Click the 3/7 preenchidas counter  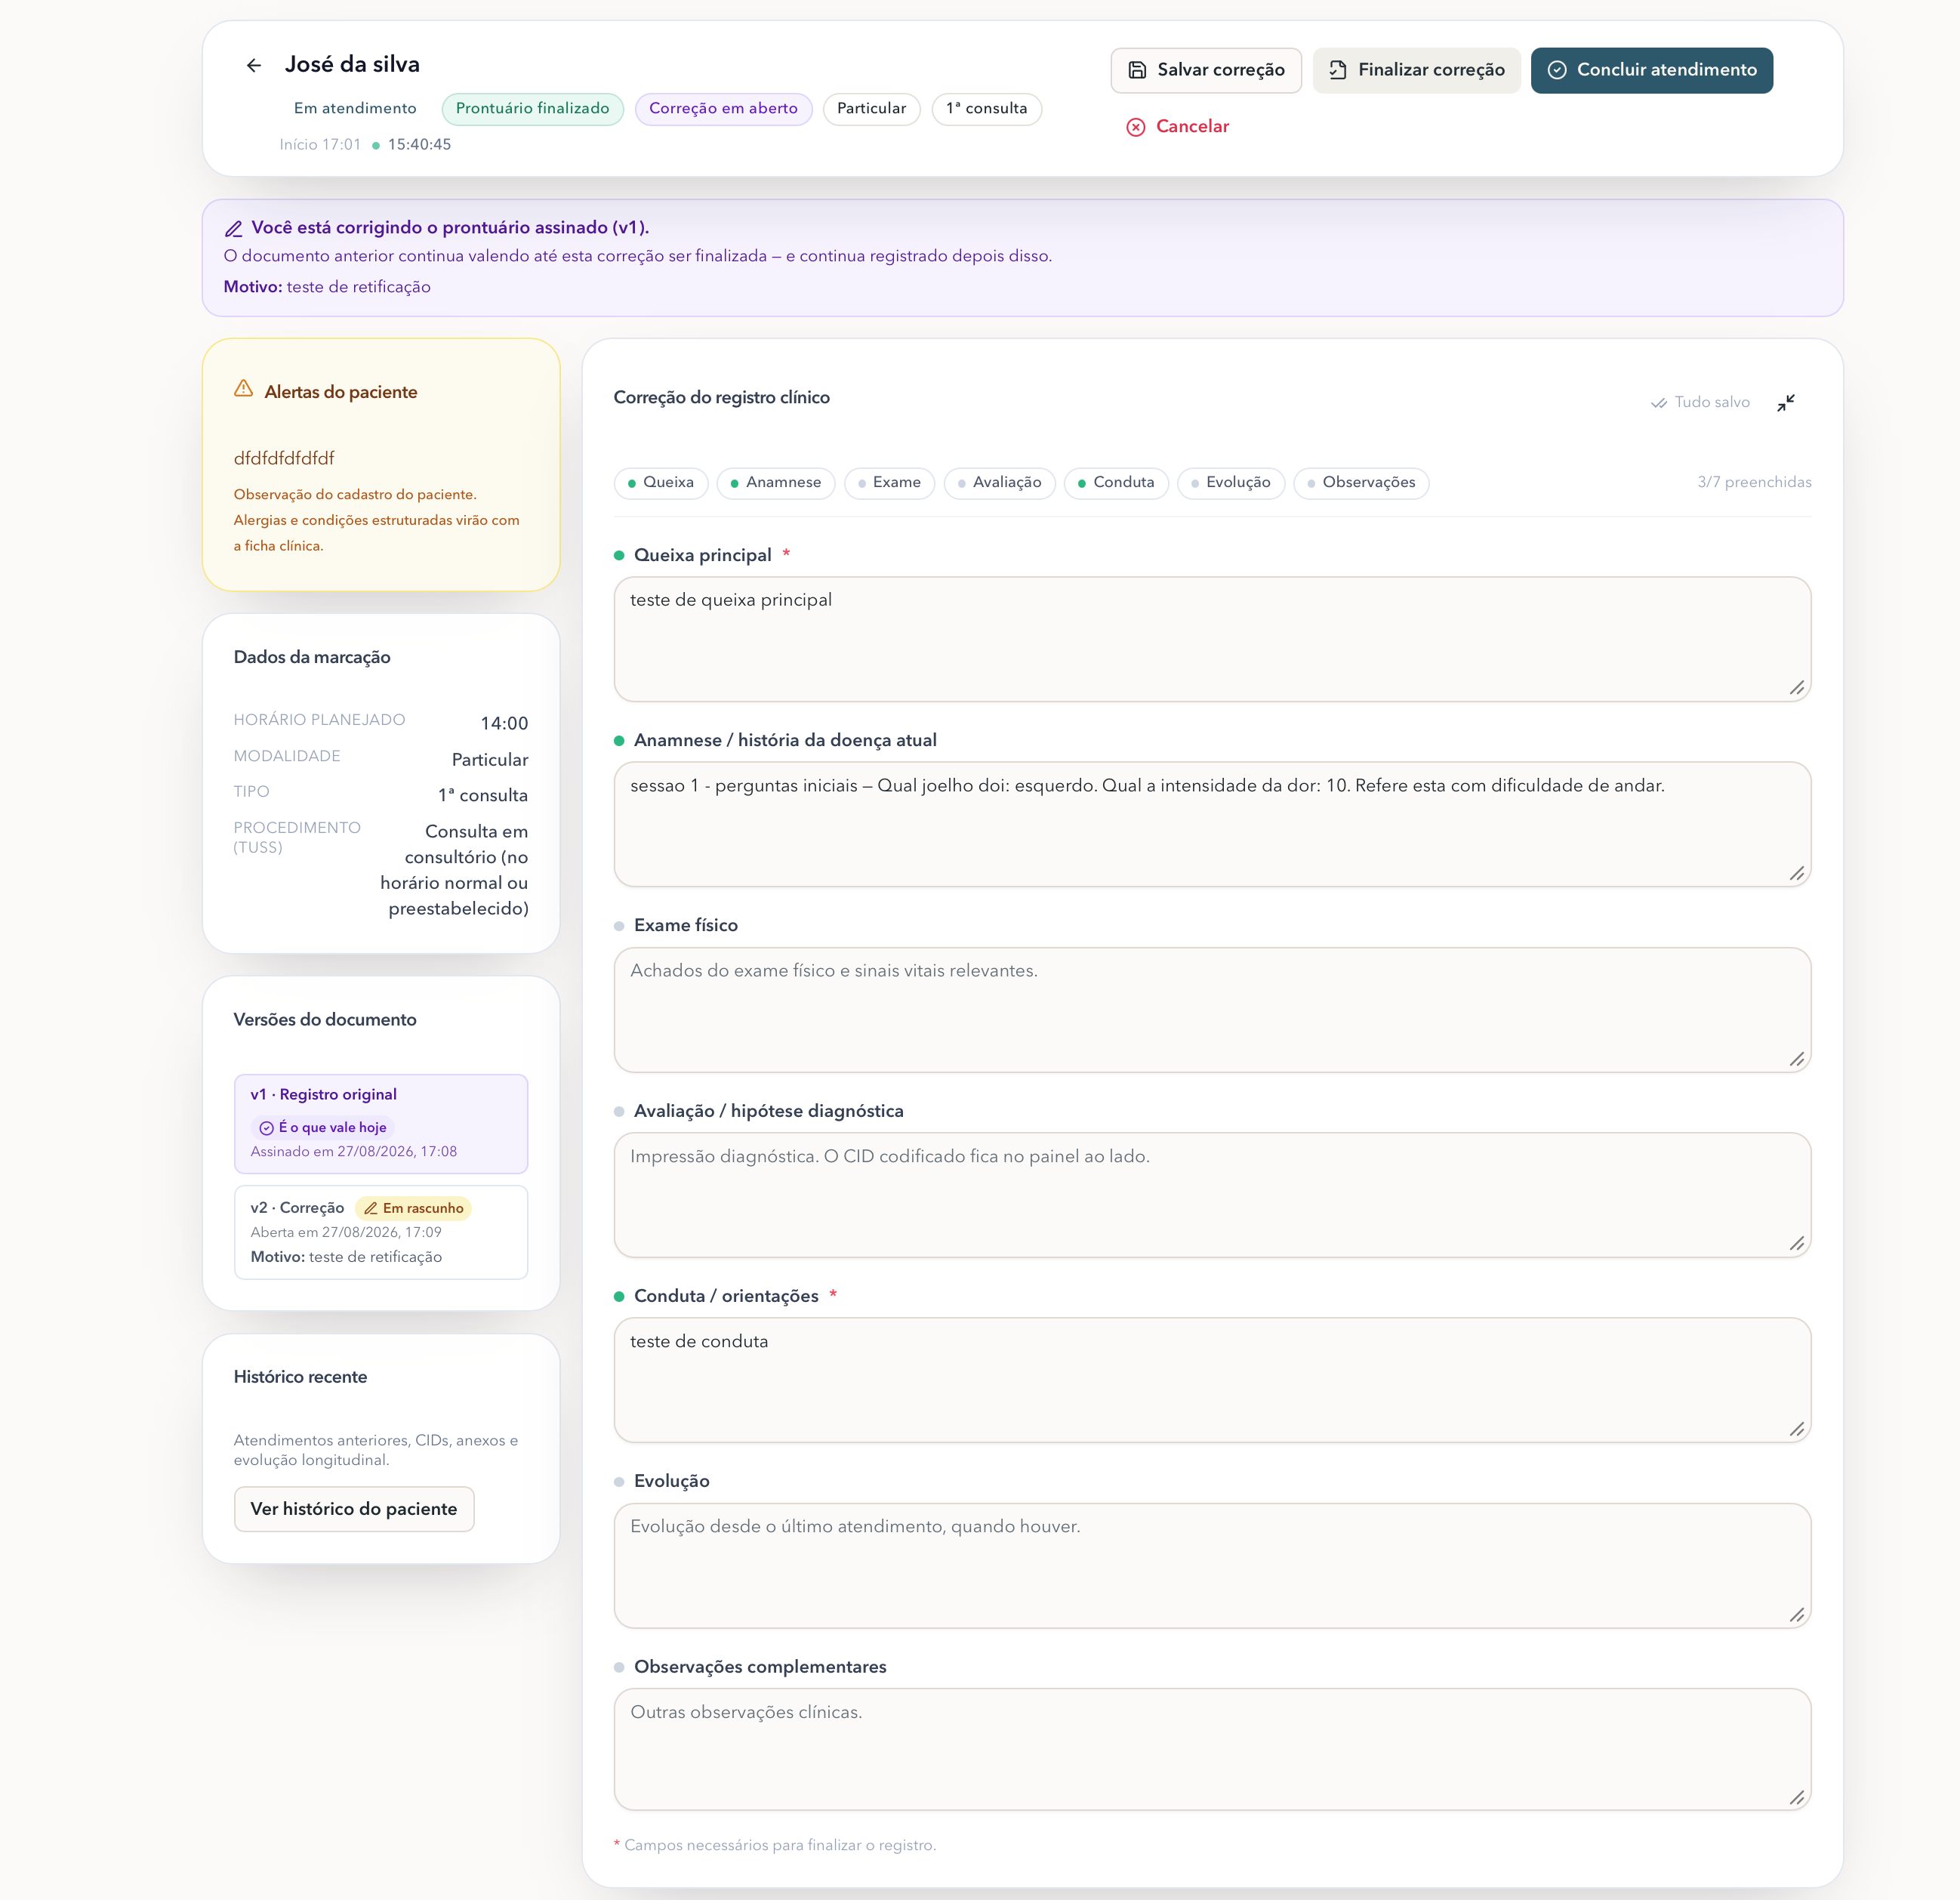click(x=1754, y=483)
